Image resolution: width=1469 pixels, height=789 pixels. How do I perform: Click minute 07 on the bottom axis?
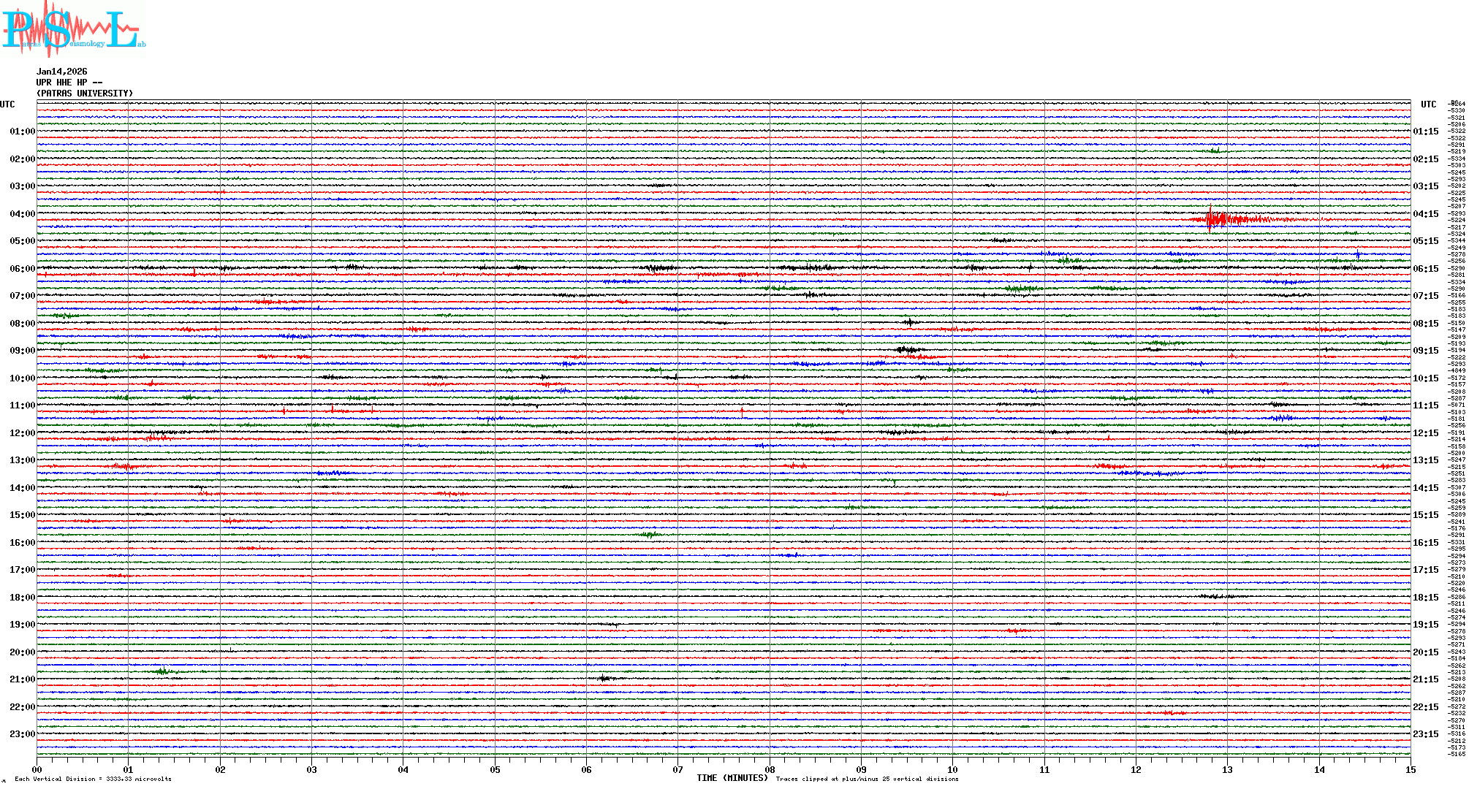677,769
